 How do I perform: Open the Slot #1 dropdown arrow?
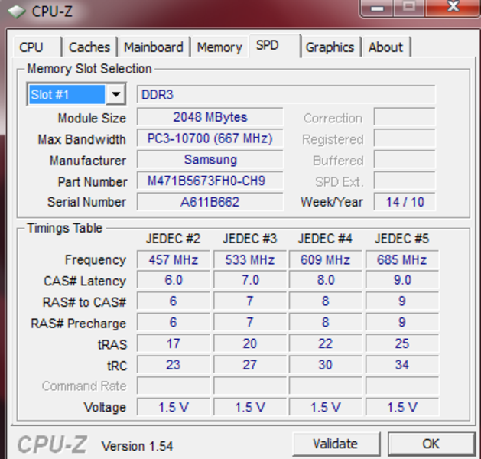tap(115, 94)
